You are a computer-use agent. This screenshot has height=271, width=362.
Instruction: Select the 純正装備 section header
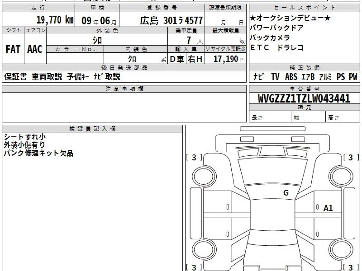point(305,68)
